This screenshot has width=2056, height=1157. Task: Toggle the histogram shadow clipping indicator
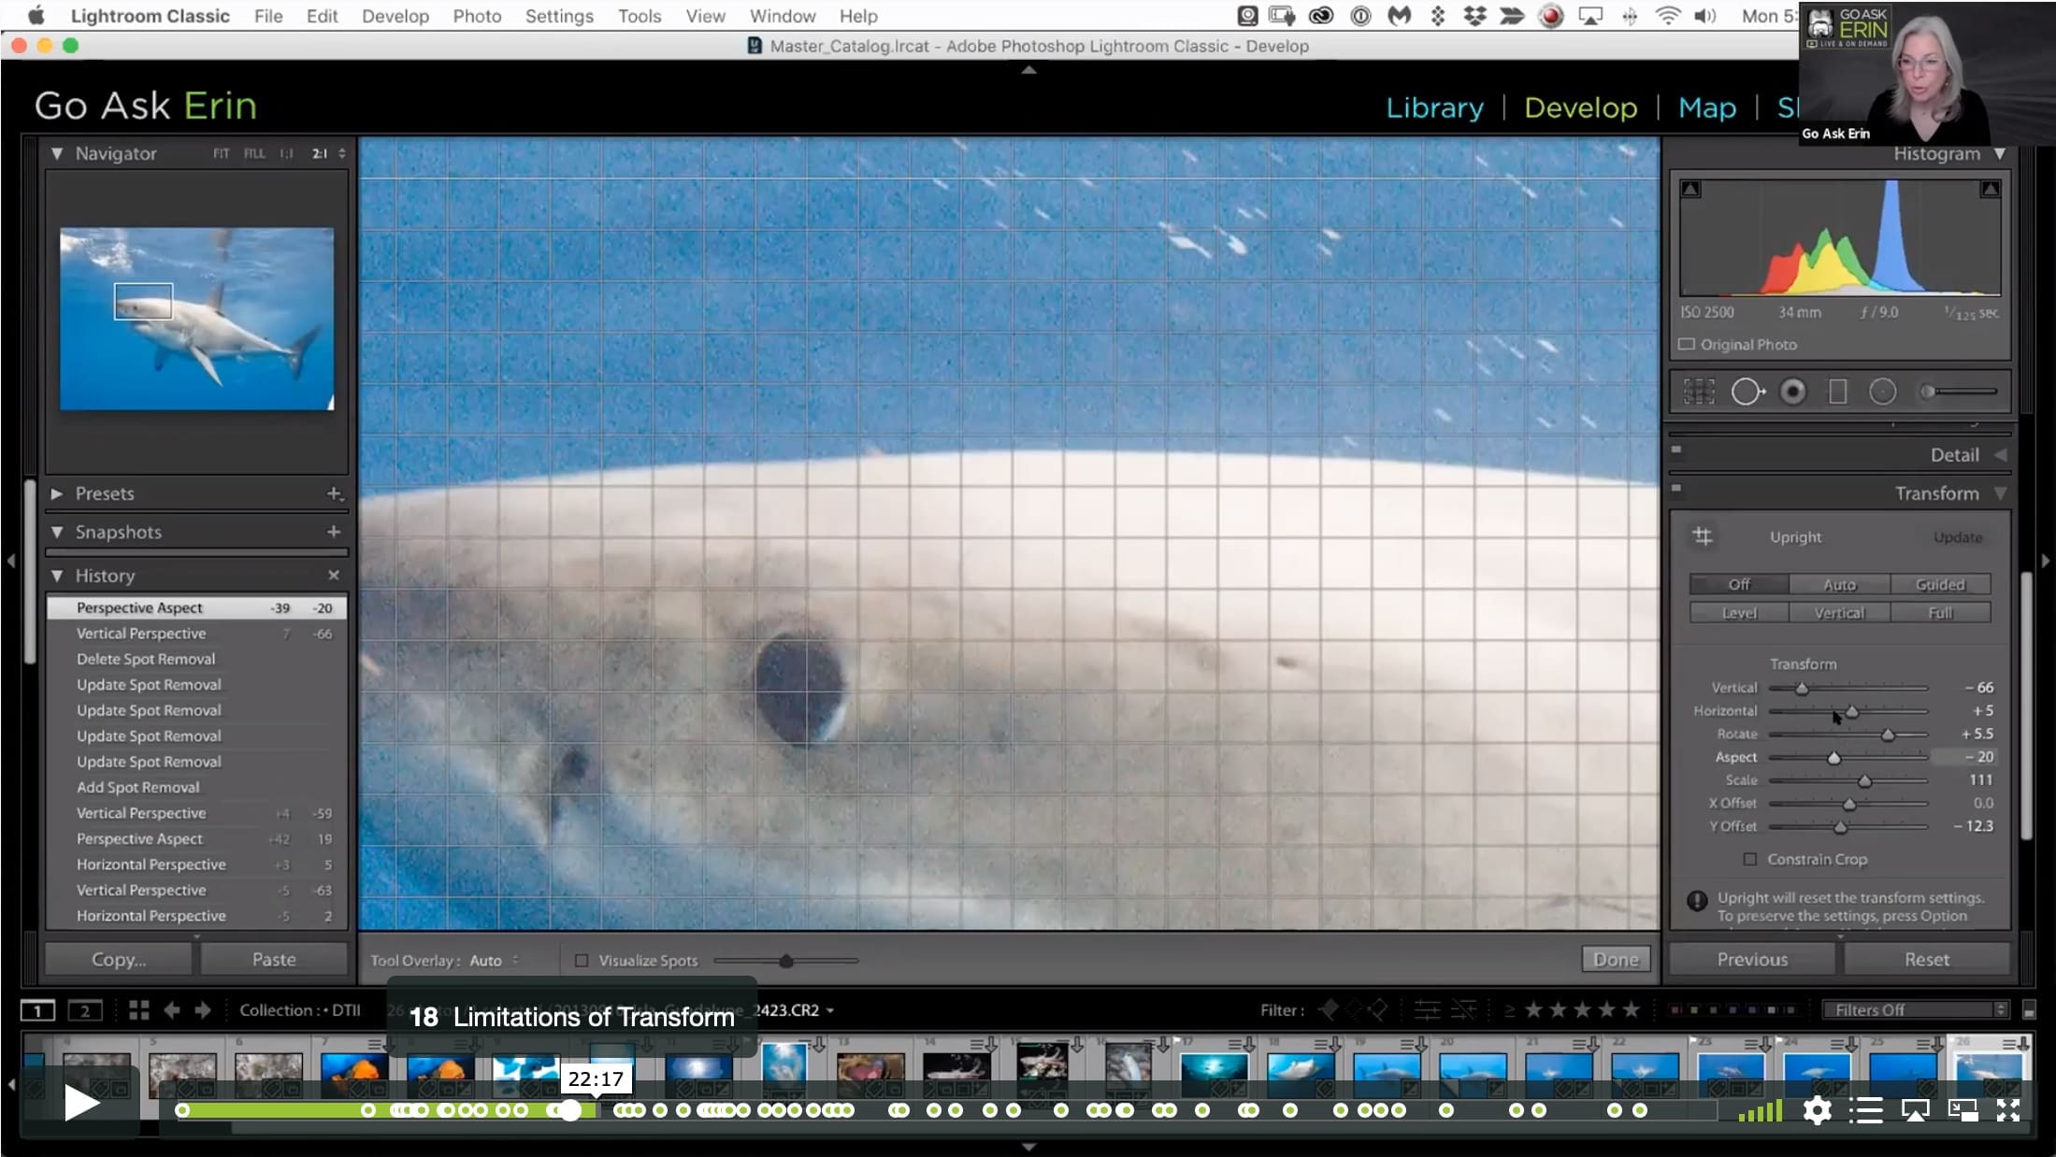pos(1690,189)
